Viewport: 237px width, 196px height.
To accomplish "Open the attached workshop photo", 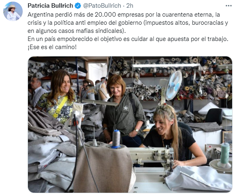I will pyautogui.click(x=130, y=125).
